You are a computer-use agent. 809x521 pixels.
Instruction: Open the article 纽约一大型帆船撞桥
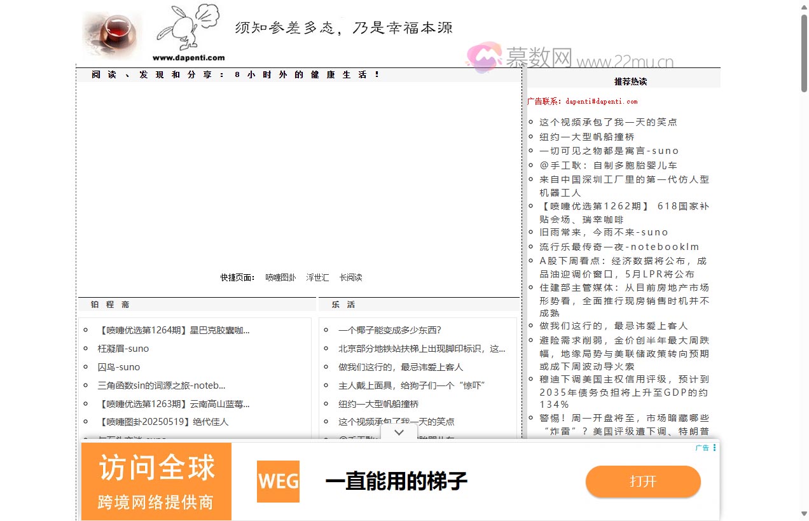585,136
